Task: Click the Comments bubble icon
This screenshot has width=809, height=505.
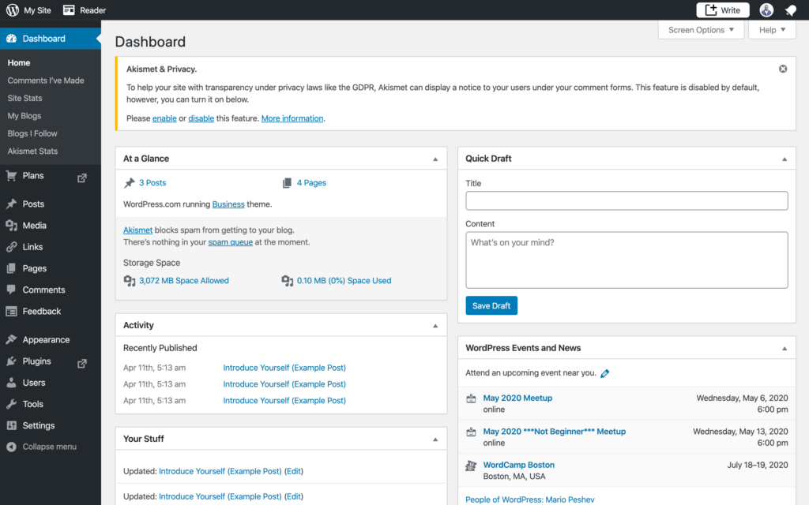Action: click(x=11, y=290)
